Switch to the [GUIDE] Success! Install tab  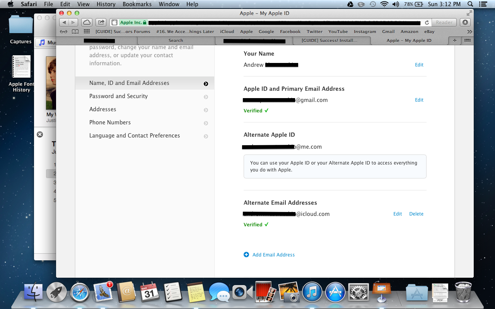[x=329, y=41]
